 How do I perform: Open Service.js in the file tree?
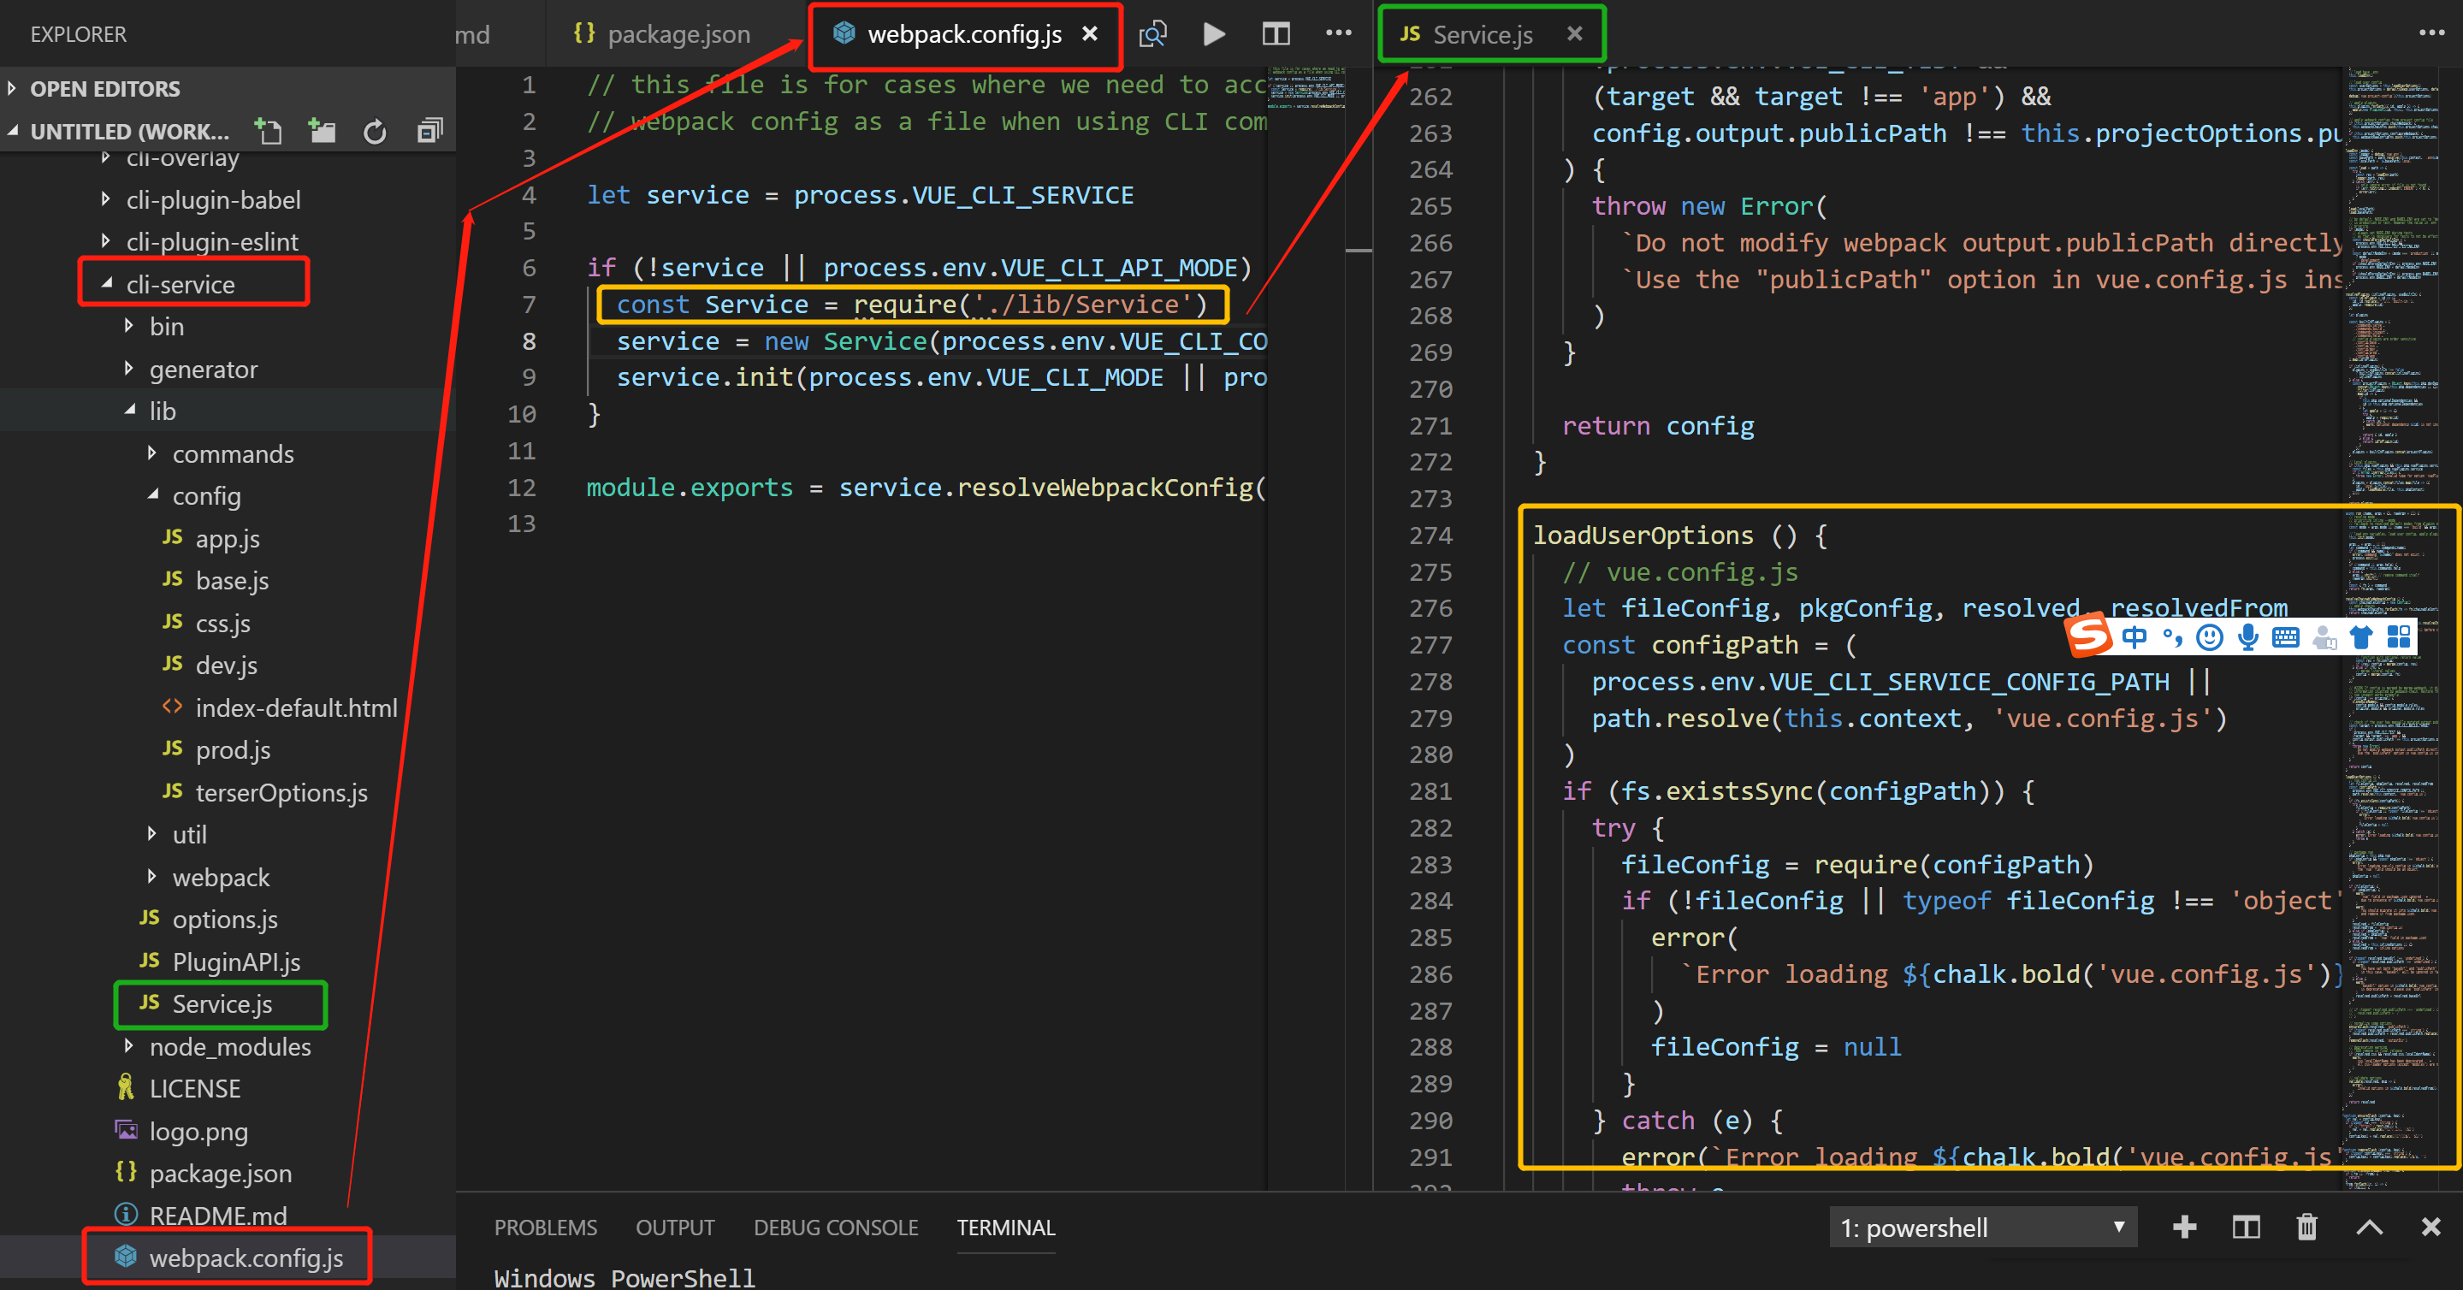click(x=222, y=1004)
